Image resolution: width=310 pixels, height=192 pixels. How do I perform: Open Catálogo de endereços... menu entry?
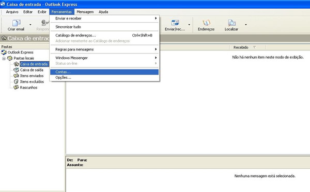click(x=104, y=36)
